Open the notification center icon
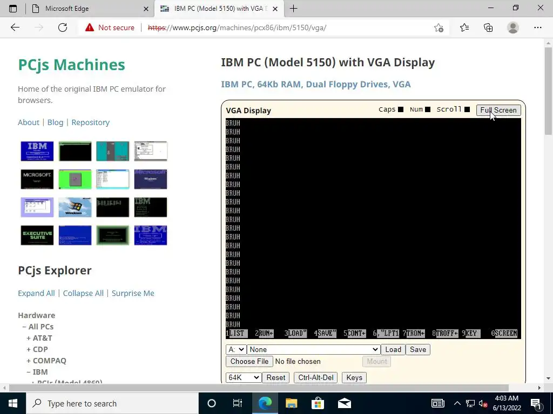 [536, 403]
